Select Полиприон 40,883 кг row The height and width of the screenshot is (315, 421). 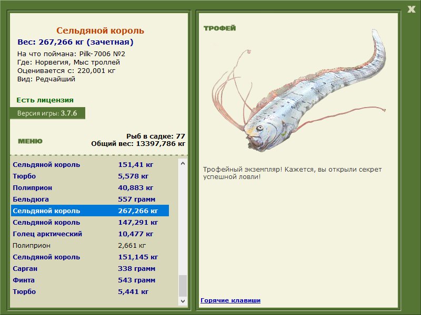click(90, 188)
